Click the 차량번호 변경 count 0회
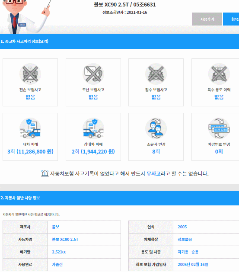The image size is (239, 272). 219,152
